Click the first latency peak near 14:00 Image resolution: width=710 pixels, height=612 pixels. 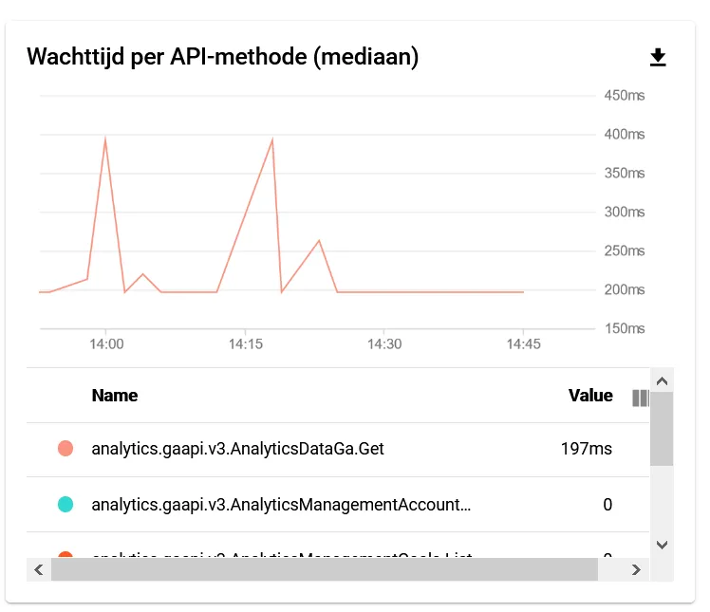(105, 140)
